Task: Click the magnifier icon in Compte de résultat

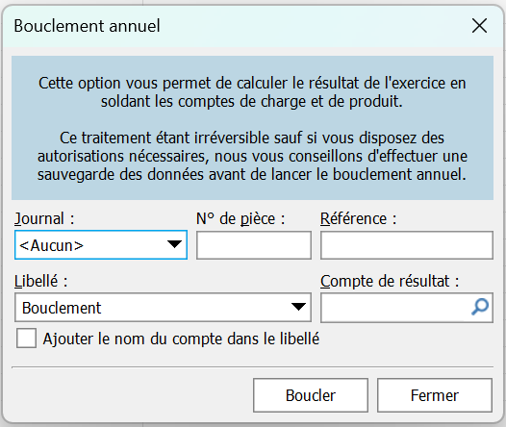Action: tap(480, 307)
